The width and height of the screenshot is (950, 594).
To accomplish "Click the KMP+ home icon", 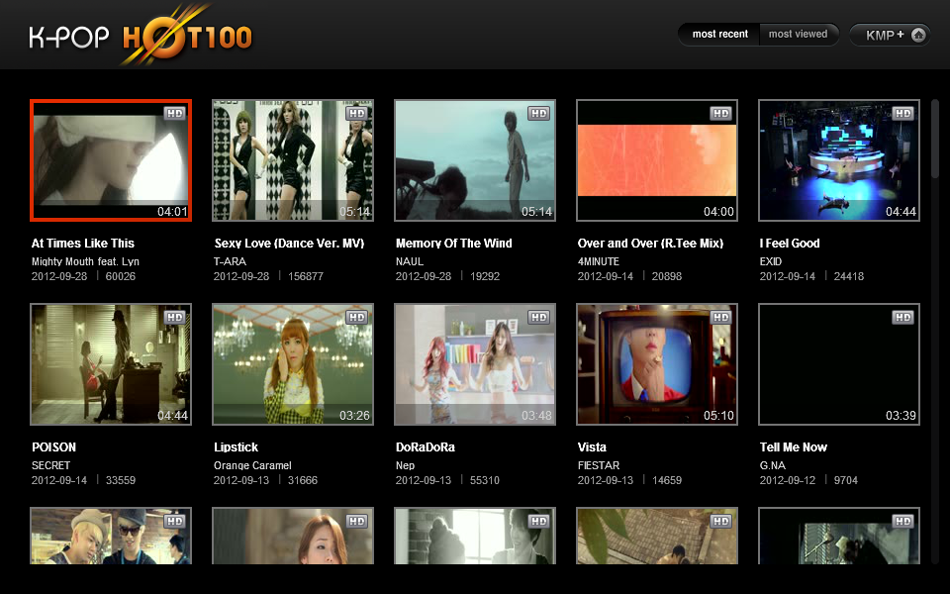I will (x=918, y=35).
